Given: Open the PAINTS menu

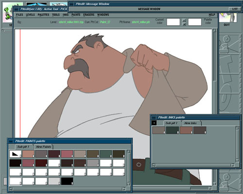Looking at the screenshot, I should 76,15.
